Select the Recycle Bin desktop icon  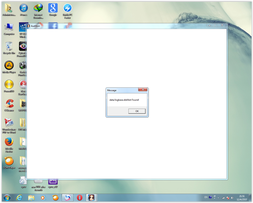(9, 48)
